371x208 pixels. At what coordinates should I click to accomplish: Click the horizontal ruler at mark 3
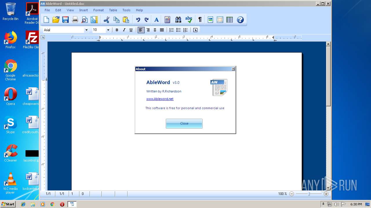coord(184,37)
